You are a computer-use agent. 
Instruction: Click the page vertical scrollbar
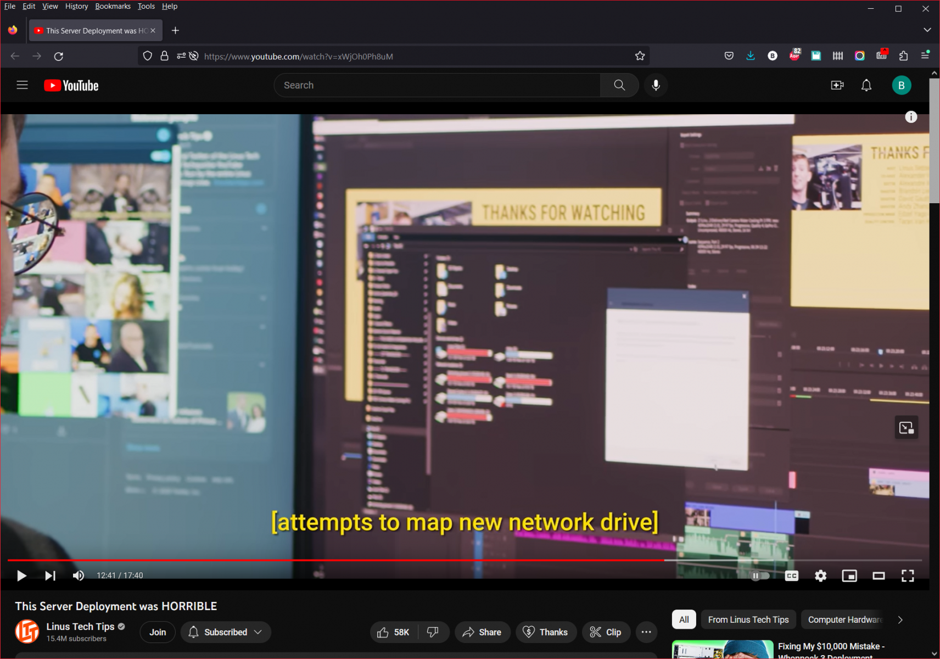pos(935,139)
